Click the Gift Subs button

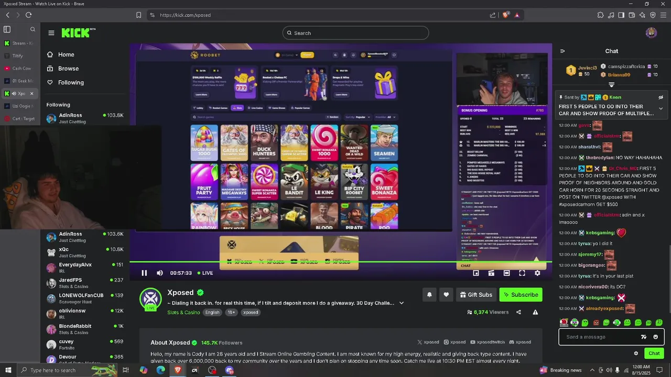[x=476, y=295]
